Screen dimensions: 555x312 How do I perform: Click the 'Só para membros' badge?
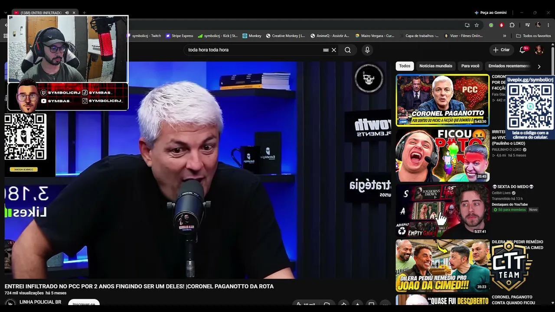(509, 210)
